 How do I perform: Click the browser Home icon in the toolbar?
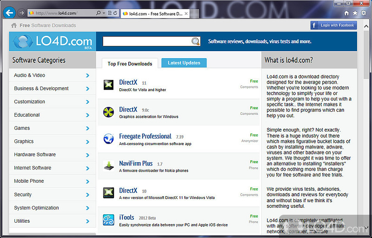[346, 13]
